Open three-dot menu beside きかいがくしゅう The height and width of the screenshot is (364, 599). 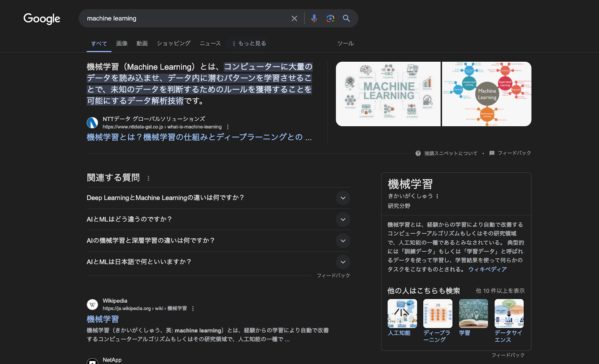[437, 196]
